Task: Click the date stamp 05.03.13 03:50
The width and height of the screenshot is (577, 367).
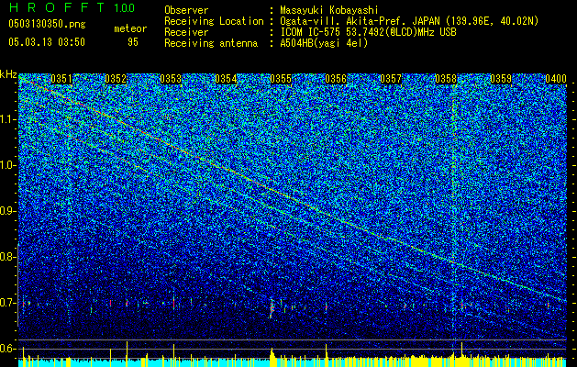Action: 47,42
